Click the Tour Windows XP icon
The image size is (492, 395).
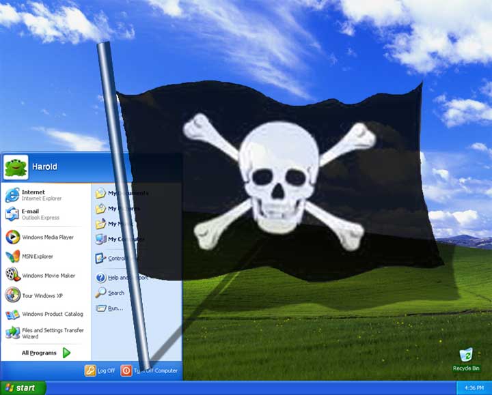tap(12, 295)
